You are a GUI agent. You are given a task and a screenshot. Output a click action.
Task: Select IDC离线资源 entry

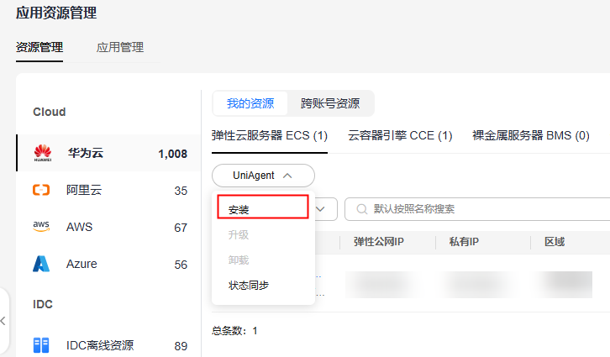click(108, 345)
